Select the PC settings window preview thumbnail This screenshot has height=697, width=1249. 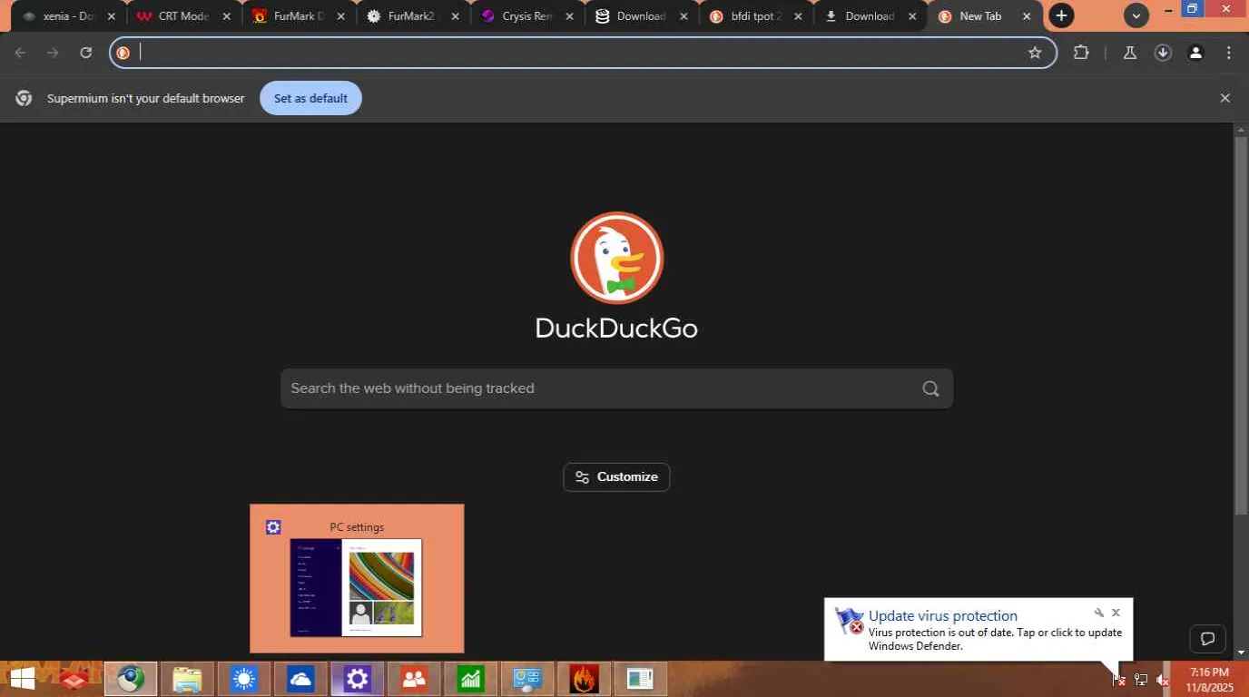tap(357, 578)
